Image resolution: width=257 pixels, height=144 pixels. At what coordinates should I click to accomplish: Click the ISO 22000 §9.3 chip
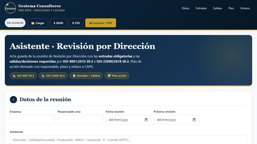(x=53, y=76)
